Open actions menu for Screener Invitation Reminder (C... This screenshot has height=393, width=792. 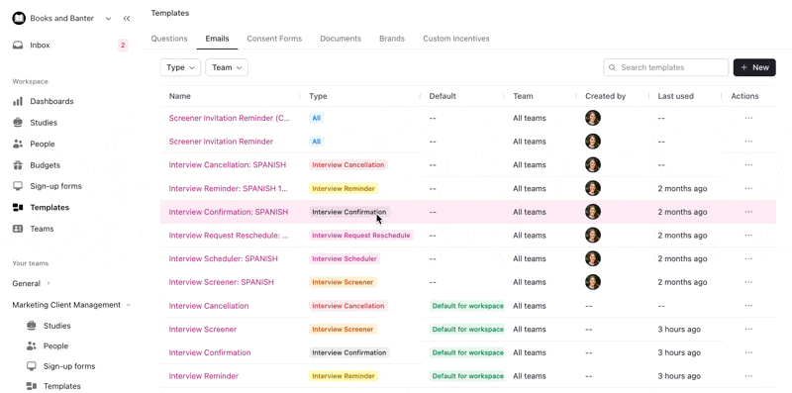click(748, 118)
